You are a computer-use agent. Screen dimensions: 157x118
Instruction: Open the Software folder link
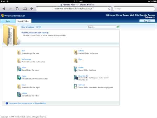pos(81,85)
